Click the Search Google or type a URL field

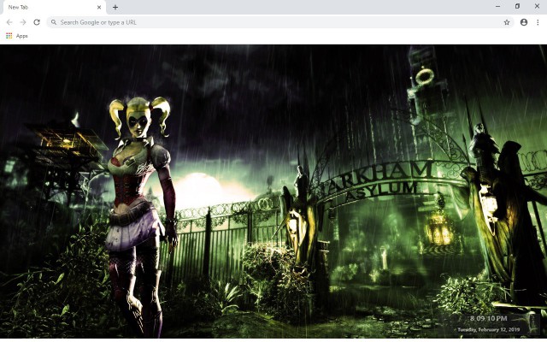coord(280,22)
